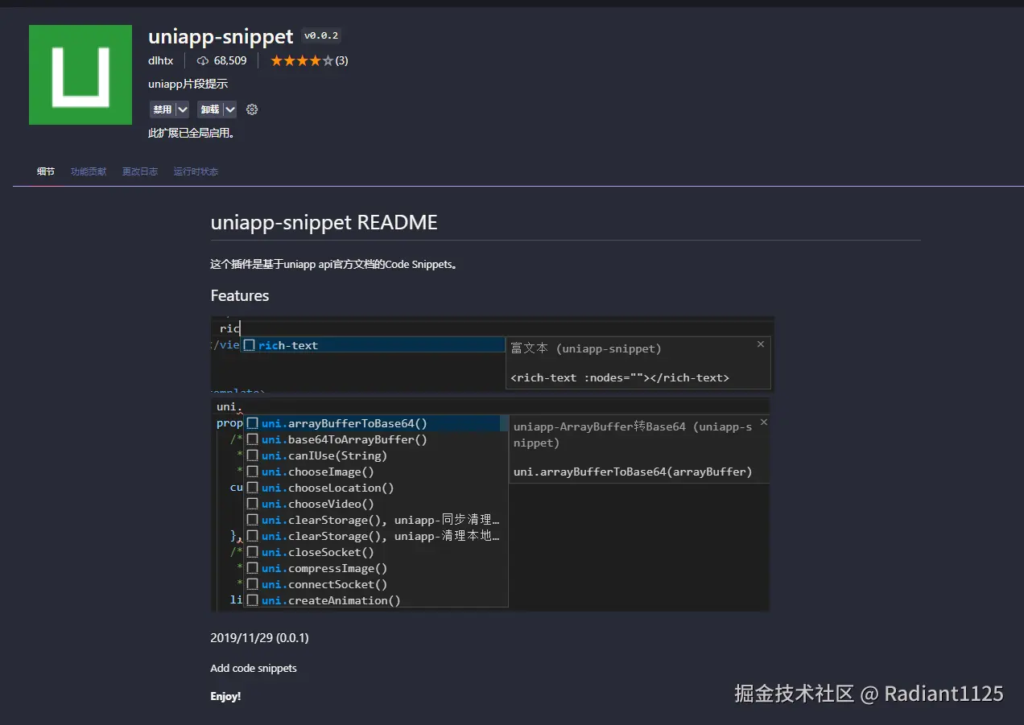Open the extension settings gear menu
Viewport: 1024px width, 725px height.
(252, 109)
